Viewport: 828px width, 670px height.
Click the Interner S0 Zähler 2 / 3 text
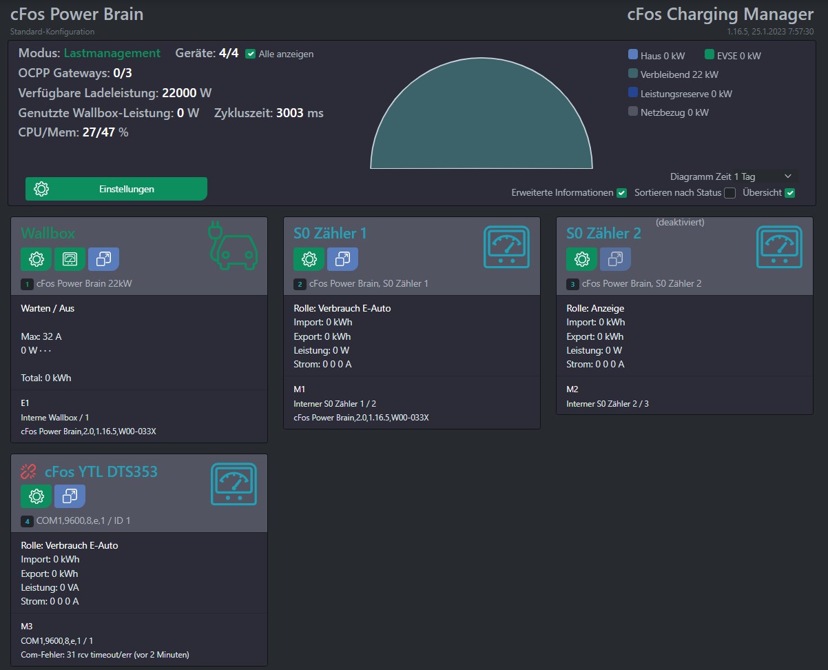click(608, 404)
